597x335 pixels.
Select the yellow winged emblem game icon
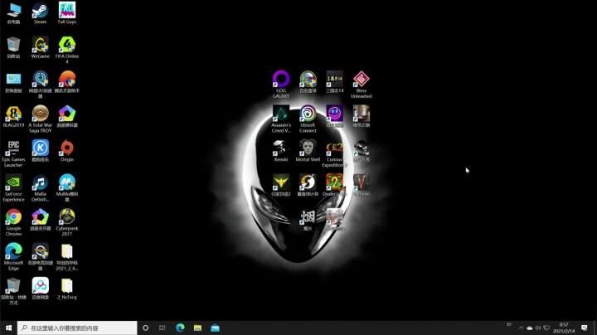[281, 185]
